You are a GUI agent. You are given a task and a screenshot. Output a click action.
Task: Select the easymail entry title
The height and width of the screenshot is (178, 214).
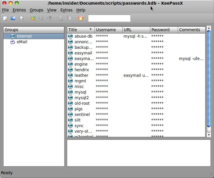(83, 53)
